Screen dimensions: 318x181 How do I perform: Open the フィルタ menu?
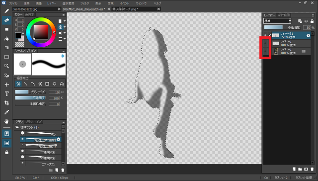click(84, 3)
